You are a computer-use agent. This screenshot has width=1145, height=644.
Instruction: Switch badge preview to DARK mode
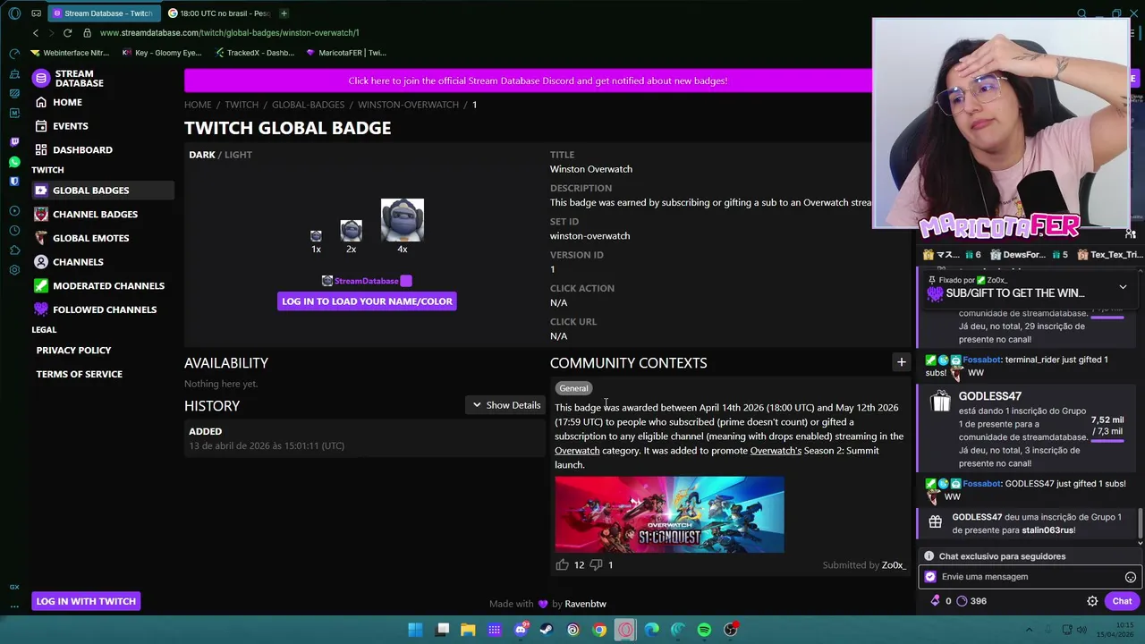coord(201,155)
